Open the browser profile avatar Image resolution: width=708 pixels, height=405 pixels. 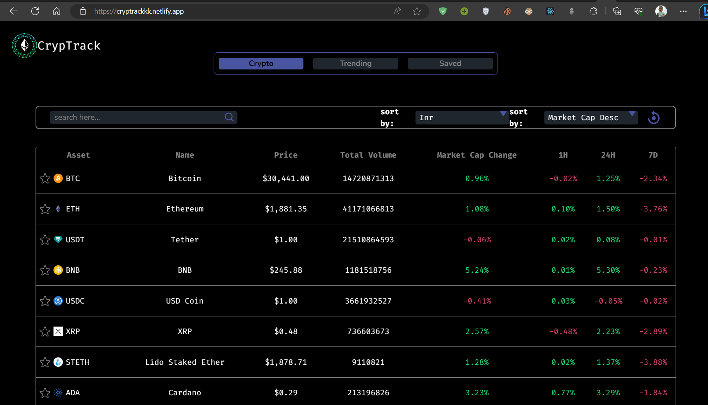[x=661, y=11]
